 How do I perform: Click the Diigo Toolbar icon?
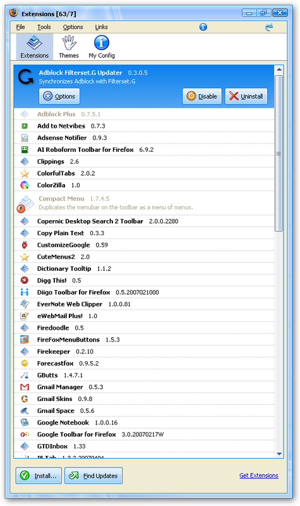[25, 292]
